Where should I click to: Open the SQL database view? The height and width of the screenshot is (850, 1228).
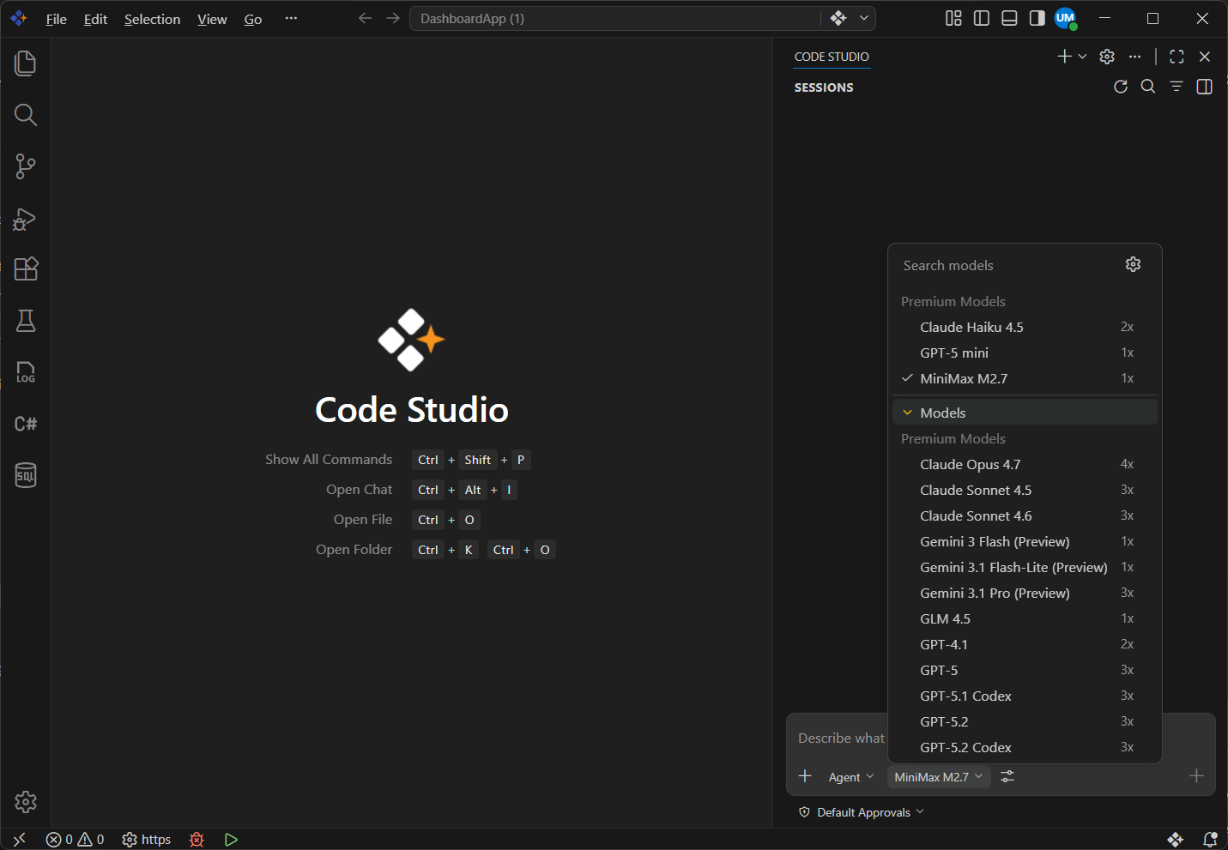pyautogui.click(x=26, y=475)
